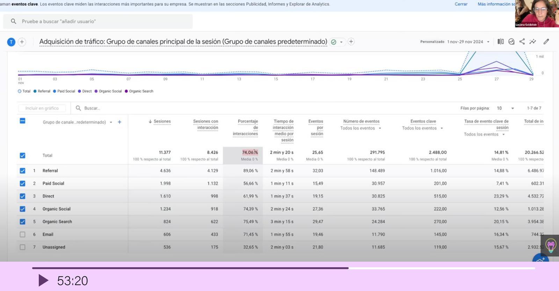559x291 pixels.
Task: Sort by Sesiones column header
Action: pyautogui.click(x=162, y=122)
